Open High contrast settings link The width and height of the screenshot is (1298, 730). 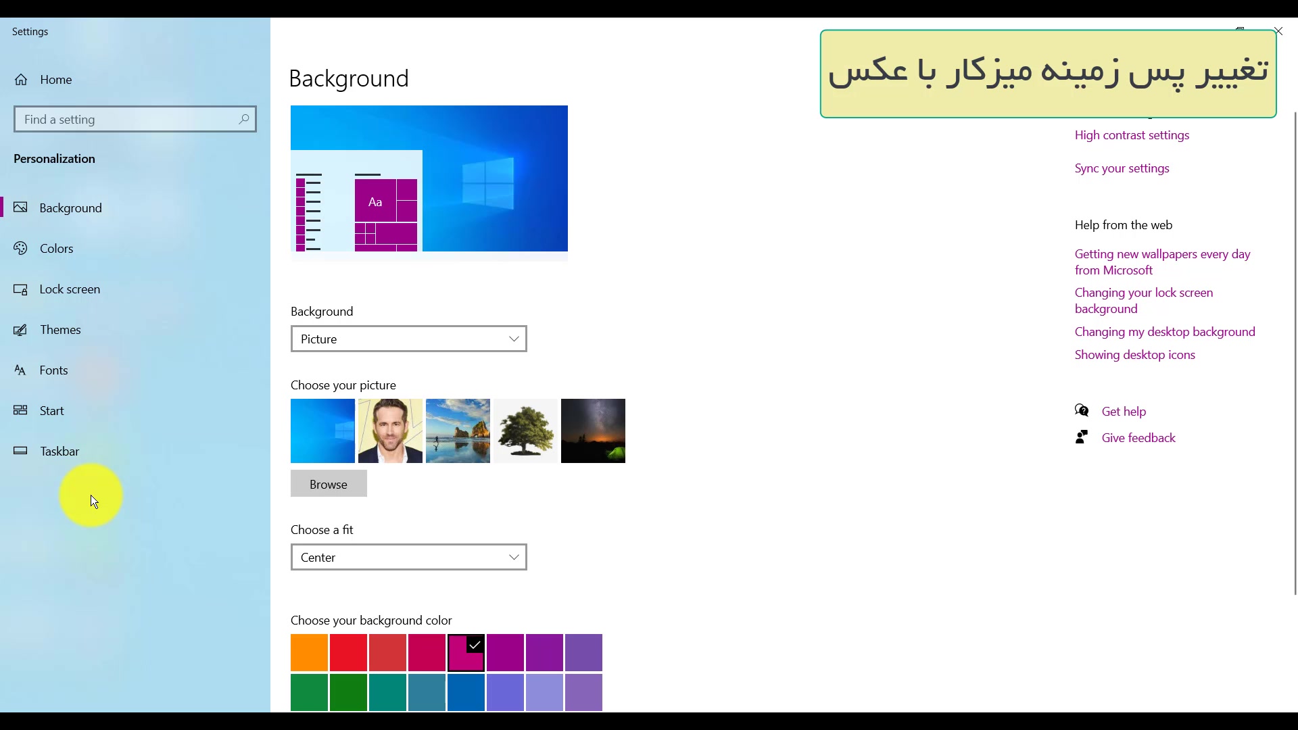(x=1132, y=135)
